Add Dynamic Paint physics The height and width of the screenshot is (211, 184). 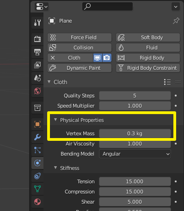[x=80, y=68]
